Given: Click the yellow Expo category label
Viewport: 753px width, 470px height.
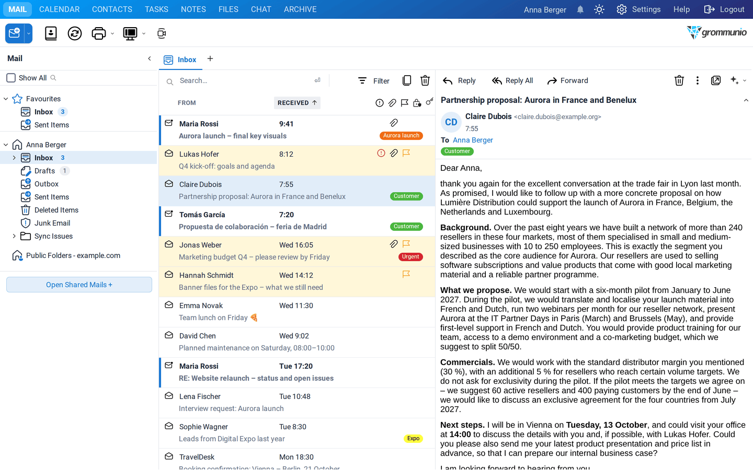Looking at the screenshot, I should click(413, 439).
